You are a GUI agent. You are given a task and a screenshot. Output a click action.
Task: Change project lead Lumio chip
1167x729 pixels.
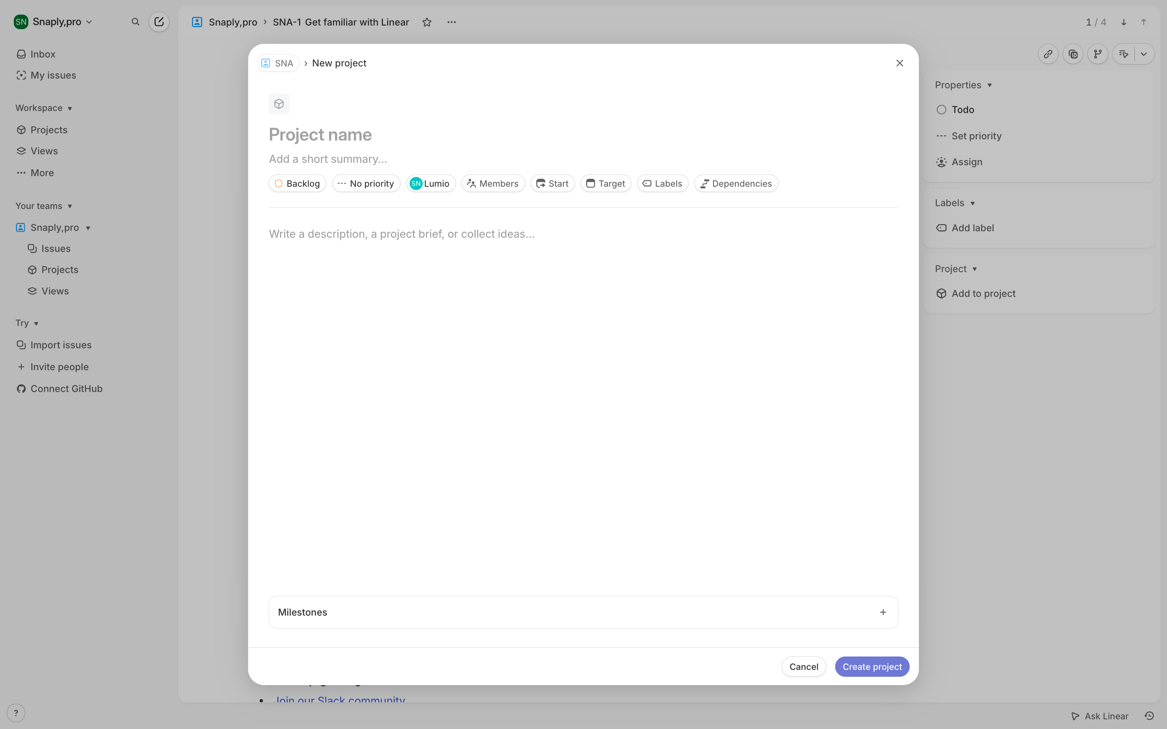click(431, 183)
